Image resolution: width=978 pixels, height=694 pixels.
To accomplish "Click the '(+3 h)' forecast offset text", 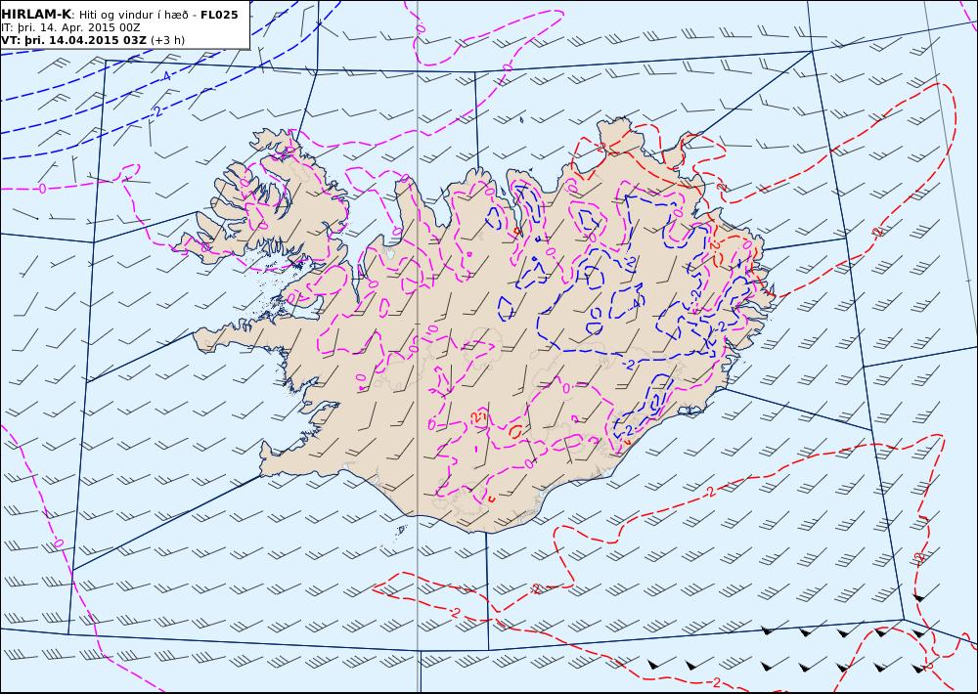I will coord(168,40).
